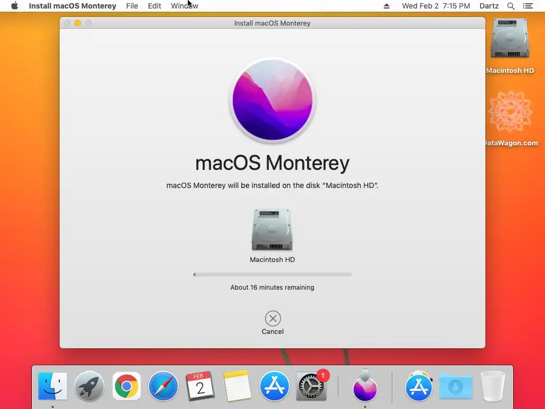Screen dimensions: 545x409
Task: Click the Install macOS Monterey Dock icon
Action: pos(365,386)
